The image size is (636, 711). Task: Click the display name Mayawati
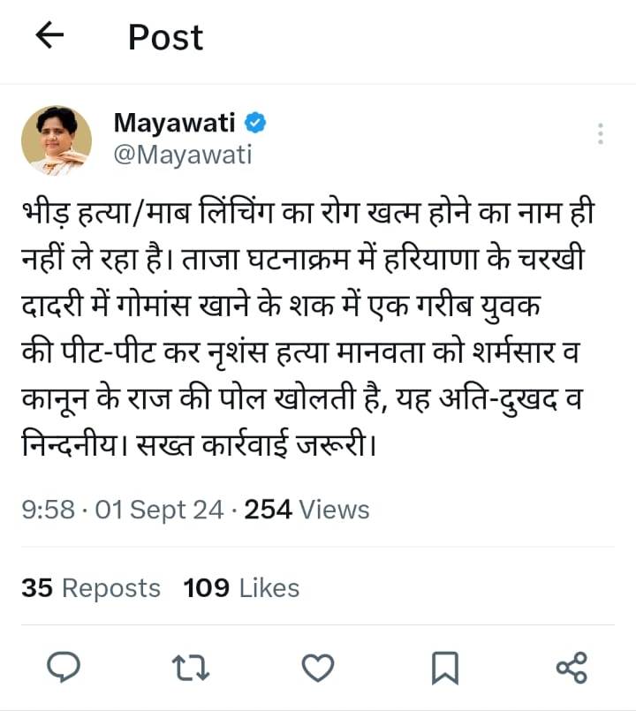176,123
